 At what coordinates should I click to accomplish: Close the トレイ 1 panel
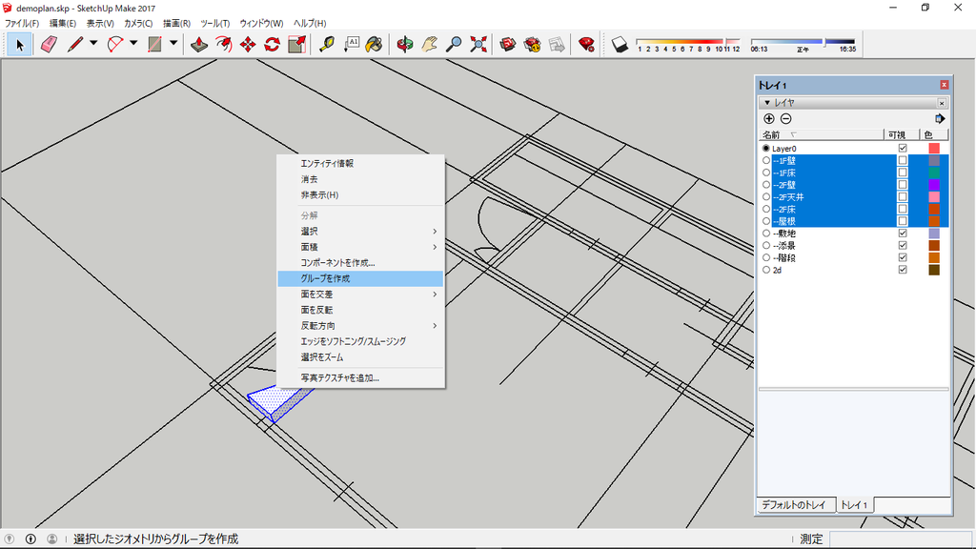pyautogui.click(x=944, y=85)
